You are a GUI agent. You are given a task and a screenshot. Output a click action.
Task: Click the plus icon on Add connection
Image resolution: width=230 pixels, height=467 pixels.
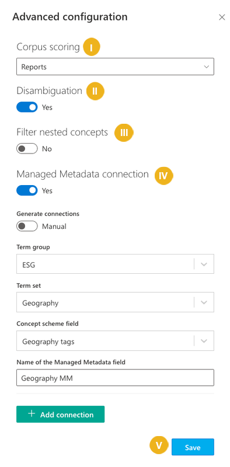[x=32, y=414]
